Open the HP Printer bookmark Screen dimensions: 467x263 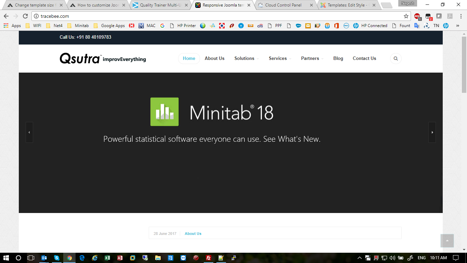click(x=183, y=26)
